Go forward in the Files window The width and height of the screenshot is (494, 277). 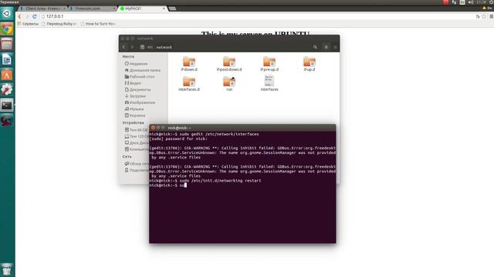132,47
